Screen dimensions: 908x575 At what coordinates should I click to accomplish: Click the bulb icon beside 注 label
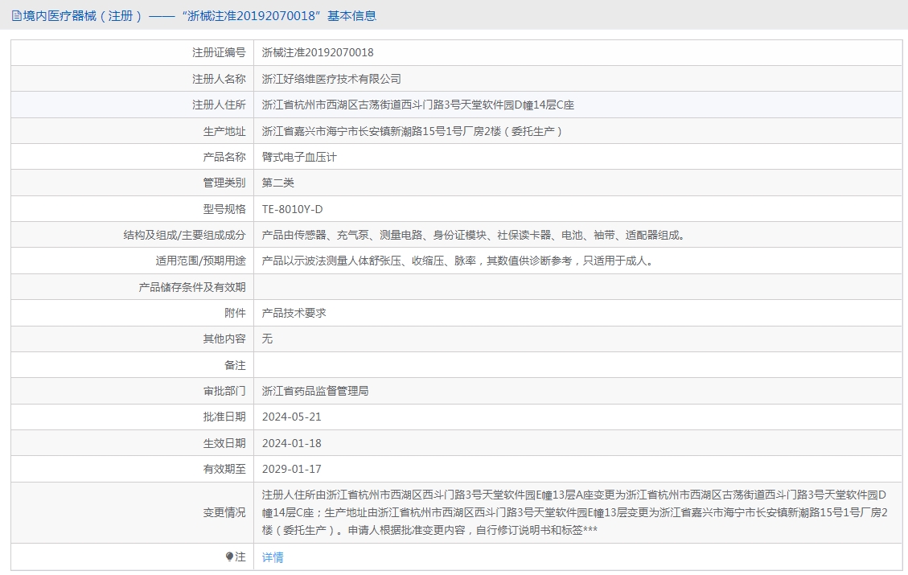pyautogui.click(x=229, y=557)
